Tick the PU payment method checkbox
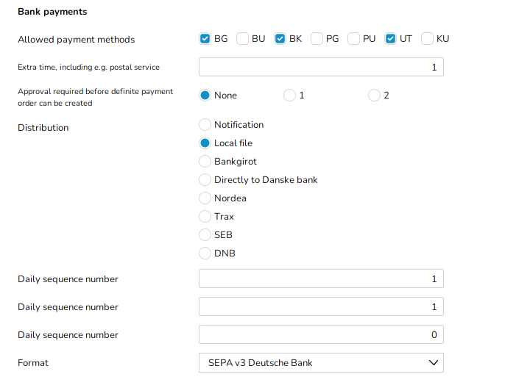The height and width of the screenshot is (388, 505). 353,39
